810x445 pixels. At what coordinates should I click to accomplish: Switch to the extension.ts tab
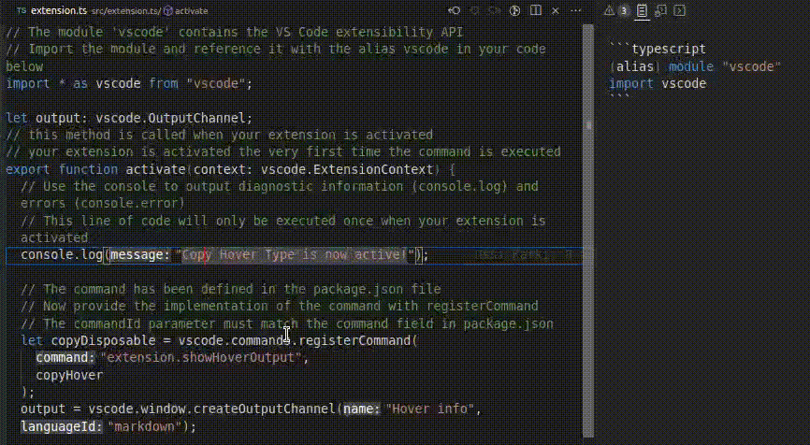(58, 10)
